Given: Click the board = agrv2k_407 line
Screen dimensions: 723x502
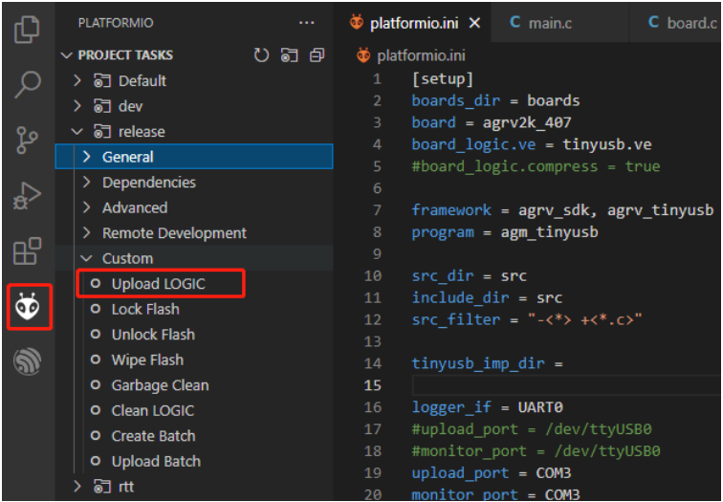Looking at the screenshot, I should pyautogui.click(x=492, y=122).
